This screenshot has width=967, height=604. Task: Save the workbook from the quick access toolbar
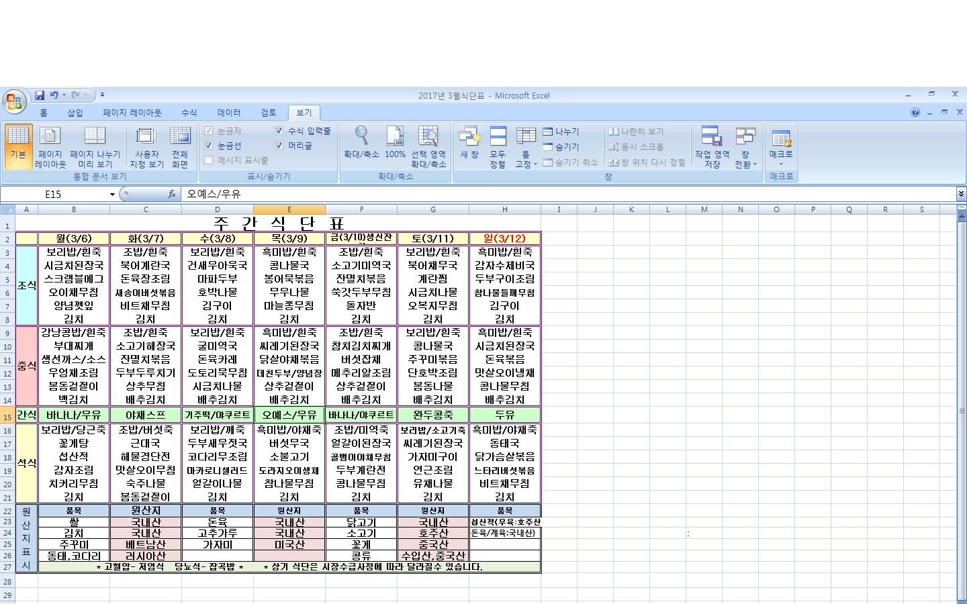pyautogui.click(x=40, y=95)
